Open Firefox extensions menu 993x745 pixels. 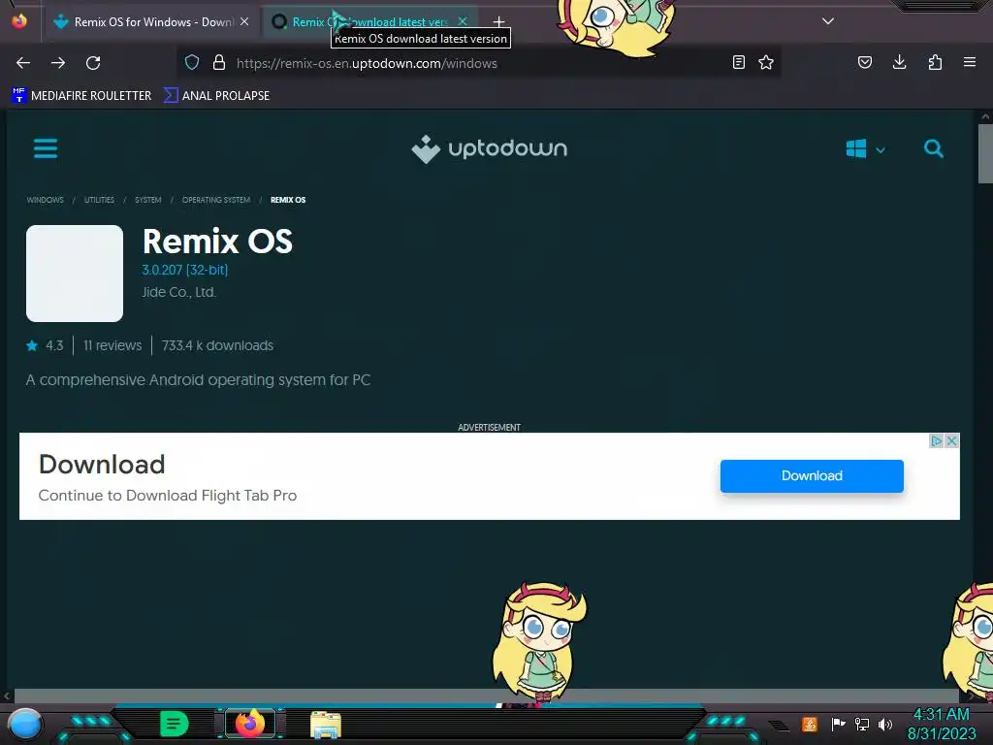pyautogui.click(x=935, y=63)
